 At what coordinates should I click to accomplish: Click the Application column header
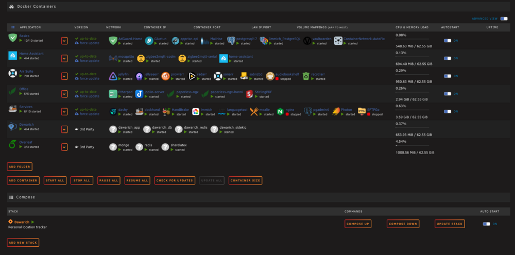(x=30, y=27)
